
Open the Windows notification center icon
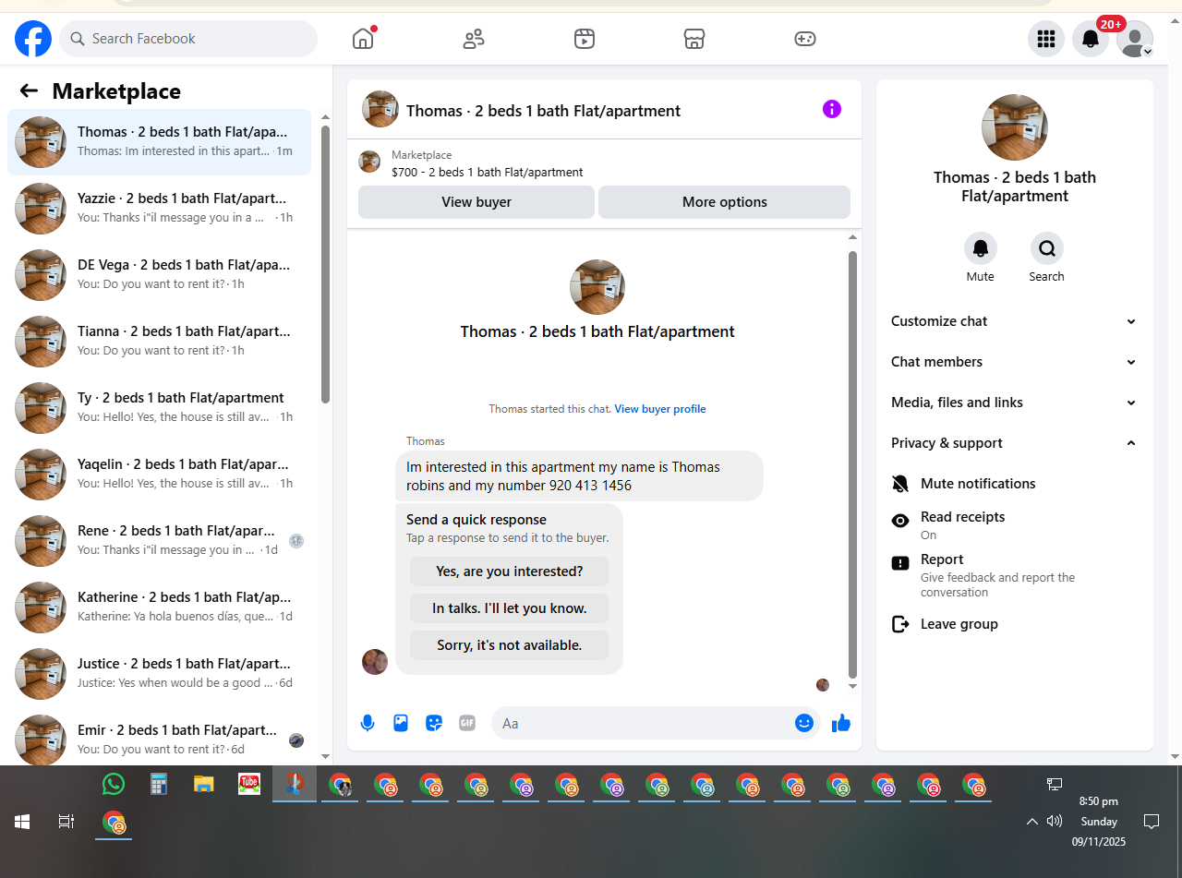click(1152, 821)
